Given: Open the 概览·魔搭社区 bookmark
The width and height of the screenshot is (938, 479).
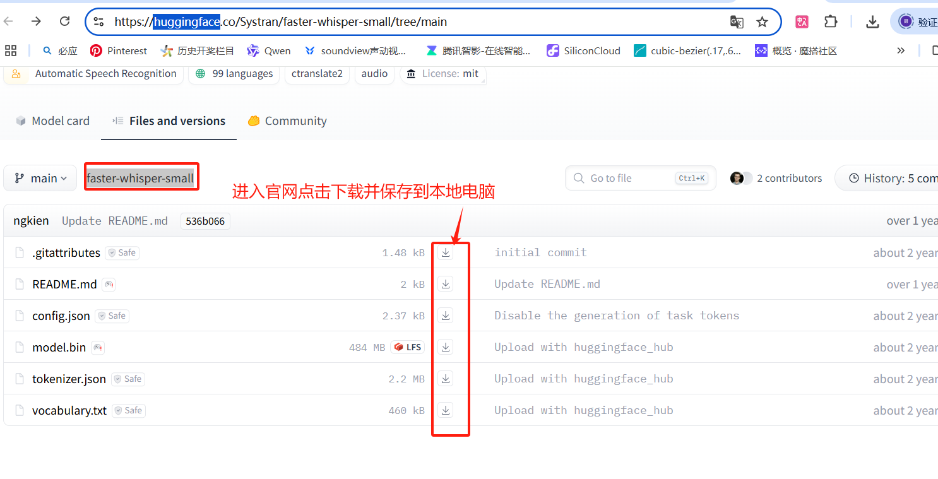Looking at the screenshot, I should [x=796, y=51].
